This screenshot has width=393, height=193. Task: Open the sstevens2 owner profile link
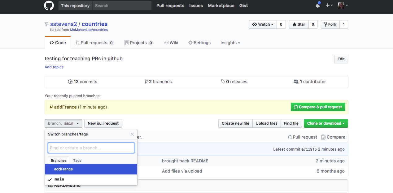pos(63,24)
